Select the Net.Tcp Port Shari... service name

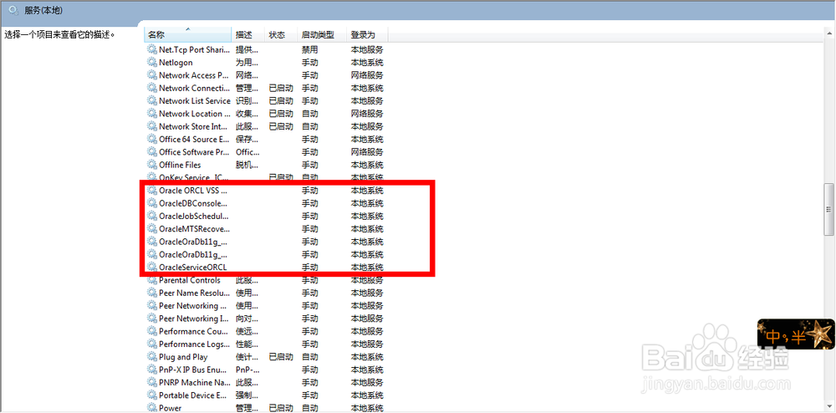click(195, 49)
